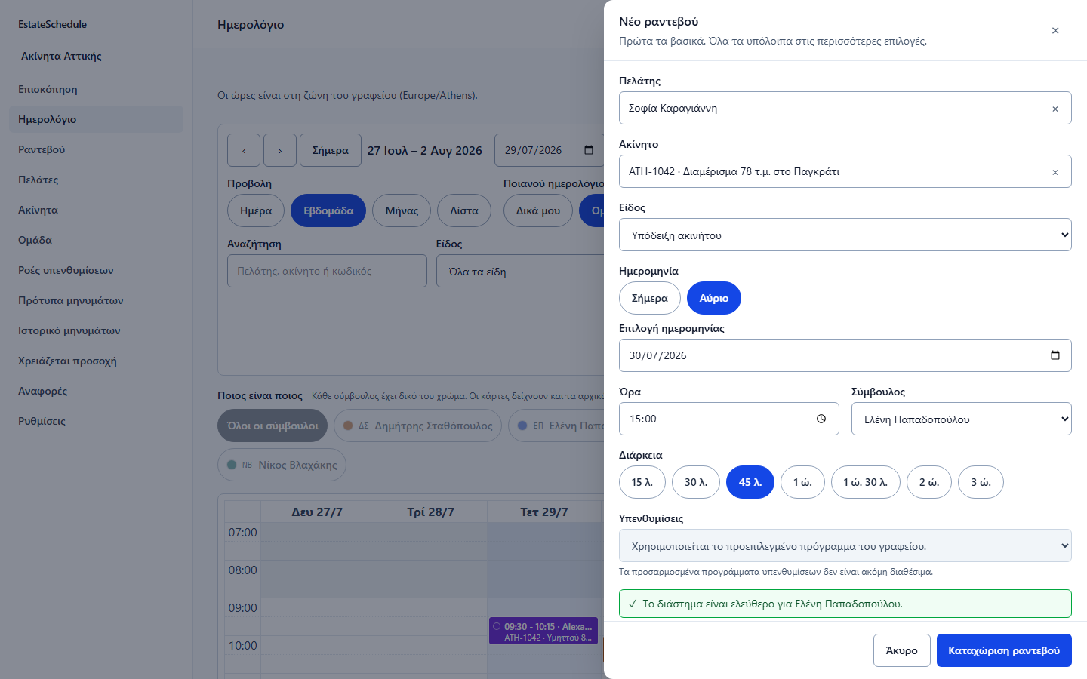This screenshot has width=1087, height=679.
Task: Open the 09:30 - 10:15 appointment card
Action: (543, 631)
